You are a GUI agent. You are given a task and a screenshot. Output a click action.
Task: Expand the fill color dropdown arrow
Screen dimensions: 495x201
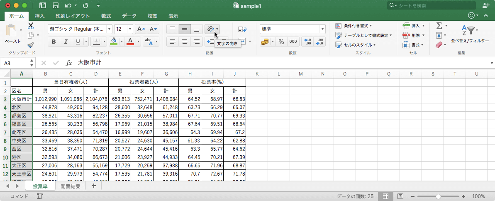click(x=122, y=42)
